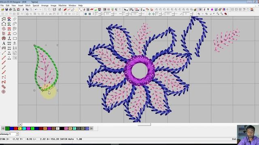Click the white outline leaf shape icon
This screenshot has width=259, height=145.
(x=73, y=10)
